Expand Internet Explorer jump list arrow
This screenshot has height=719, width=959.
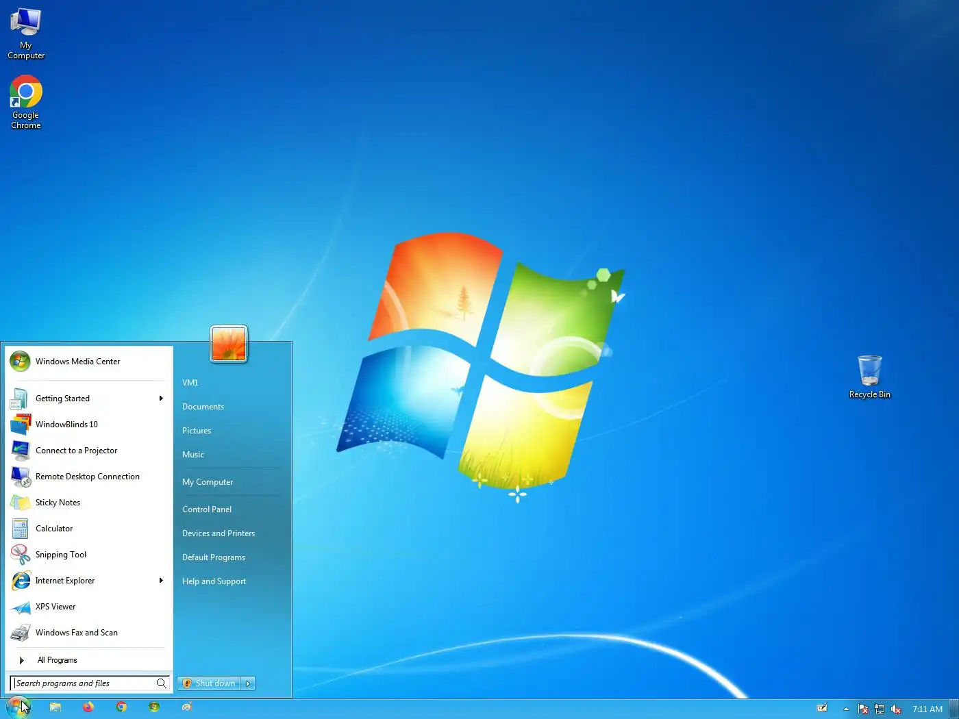(161, 581)
